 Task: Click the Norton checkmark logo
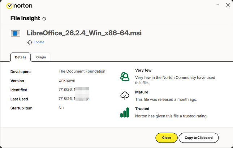(9, 6)
